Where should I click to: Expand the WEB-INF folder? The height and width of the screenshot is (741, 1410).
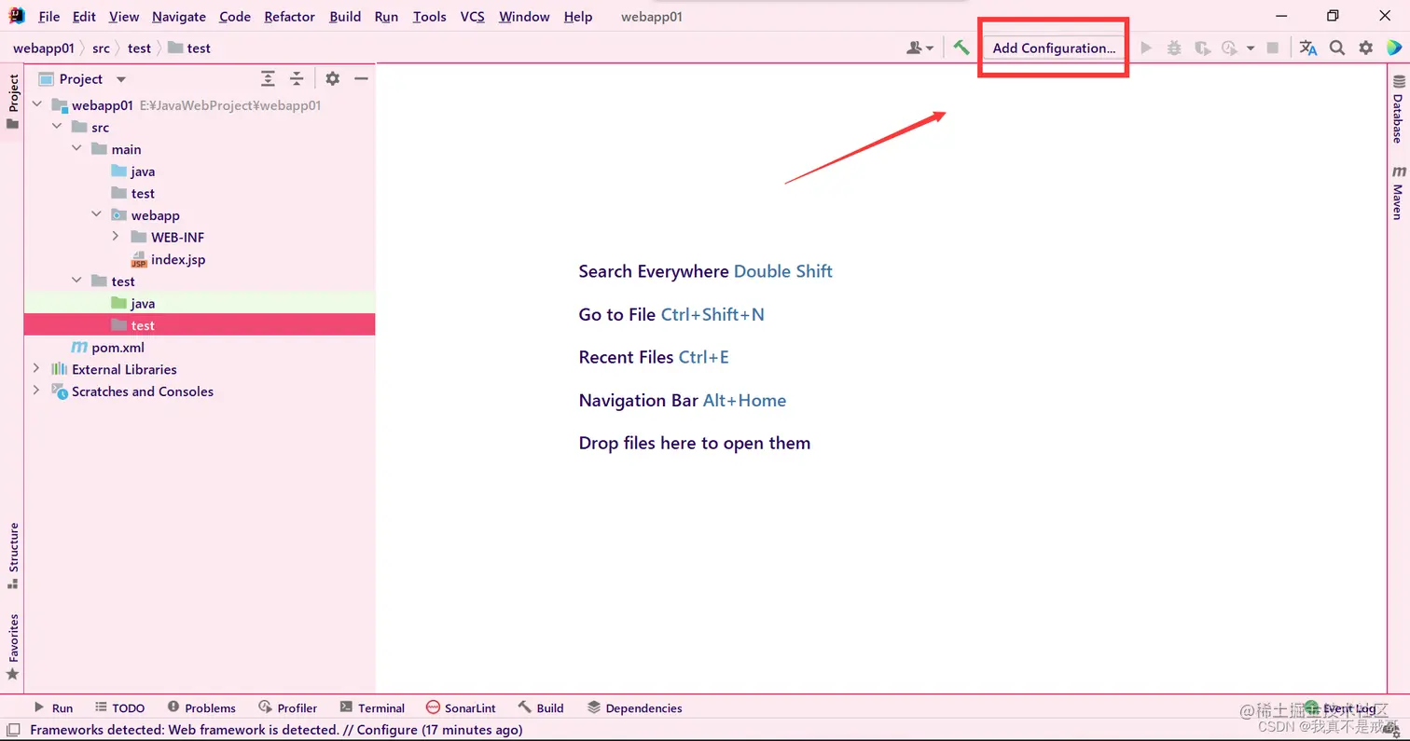pos(116,237)
